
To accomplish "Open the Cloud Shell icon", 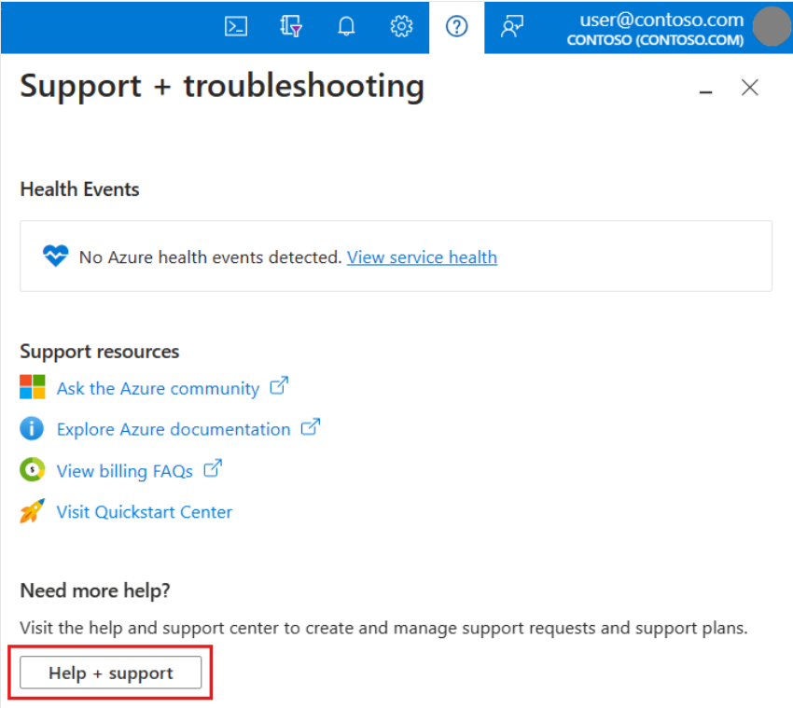I will point(236,26).
